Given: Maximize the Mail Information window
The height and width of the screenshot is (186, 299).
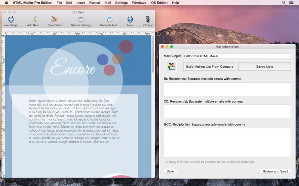Looking at the screenshot, I should (x=172, y=47).
